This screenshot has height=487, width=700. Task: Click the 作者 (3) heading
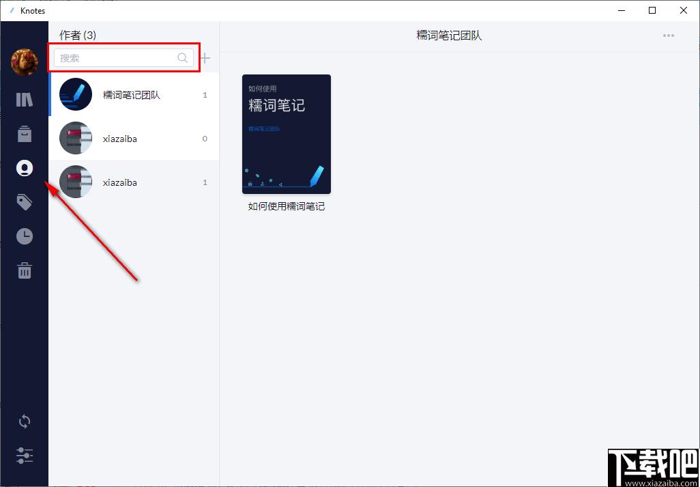(x=78, y=36)
